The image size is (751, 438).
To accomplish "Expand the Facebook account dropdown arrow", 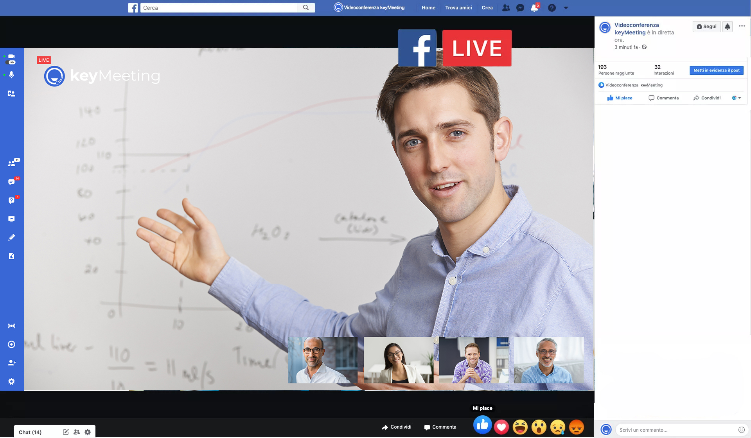I will coord(566,8).
